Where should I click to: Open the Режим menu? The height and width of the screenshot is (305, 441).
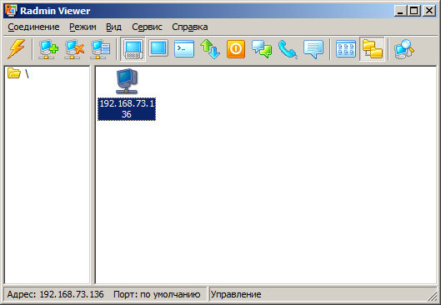point(83,27)
